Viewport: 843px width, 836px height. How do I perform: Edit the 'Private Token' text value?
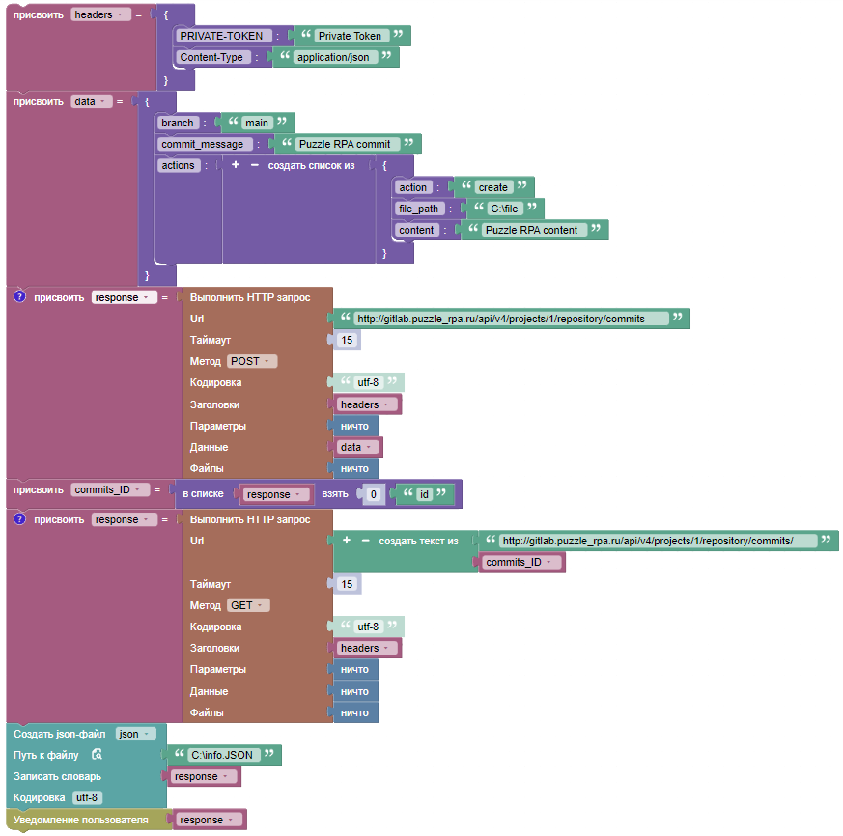click(350, 36)
